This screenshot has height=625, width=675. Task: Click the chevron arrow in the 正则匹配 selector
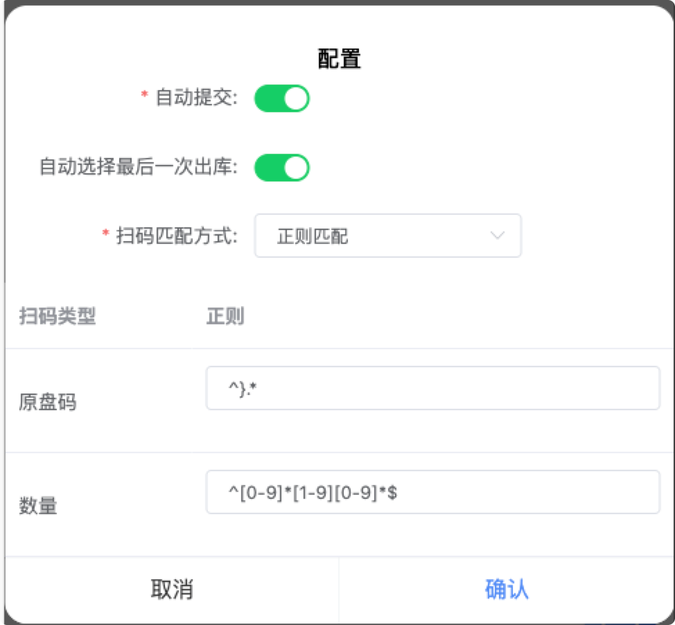tap(497, 236)
